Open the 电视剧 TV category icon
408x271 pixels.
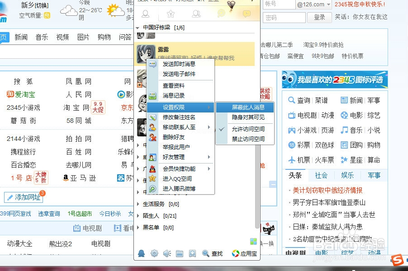[x=292, y=115]
